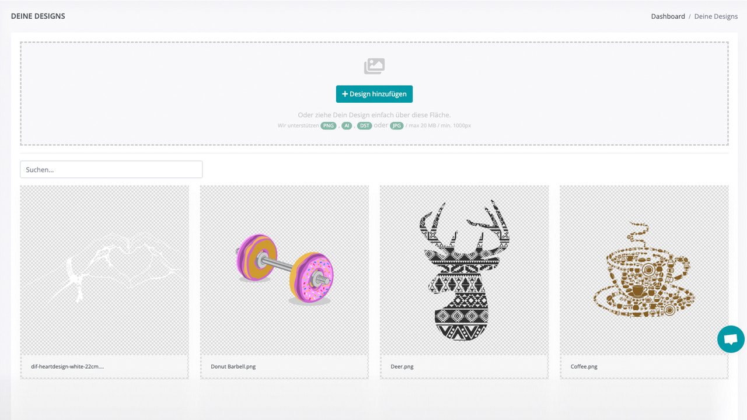The image size is (747, 420).
Task: Select the Suchen search field
Action: (x=111, y=169)
